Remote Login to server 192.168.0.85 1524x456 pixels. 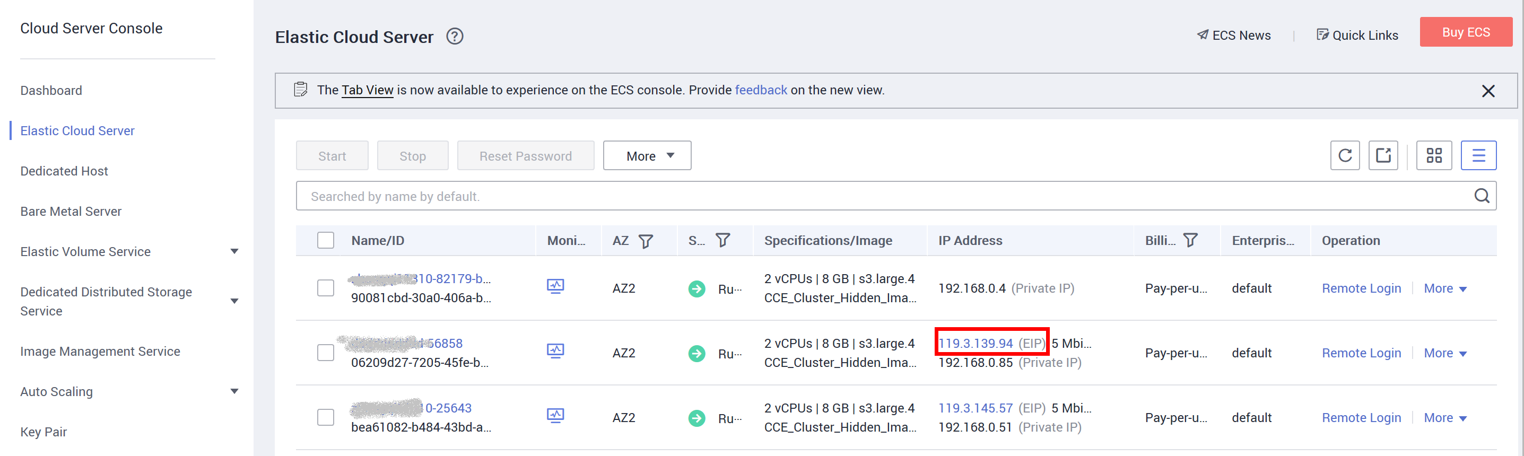coord(1361,353)
